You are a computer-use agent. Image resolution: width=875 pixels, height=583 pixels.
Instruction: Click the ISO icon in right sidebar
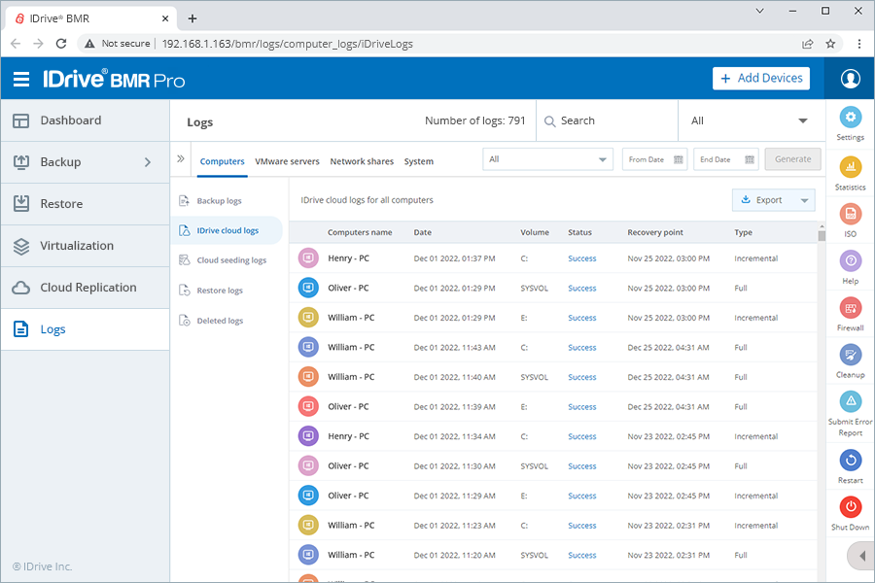coord(850,216)
